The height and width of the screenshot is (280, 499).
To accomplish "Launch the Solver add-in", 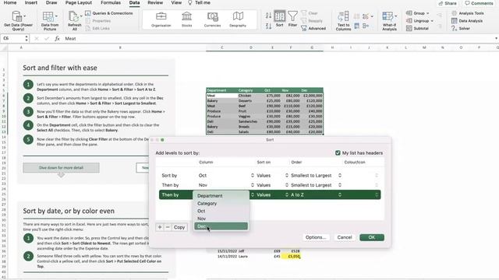I will pos(461,28).
